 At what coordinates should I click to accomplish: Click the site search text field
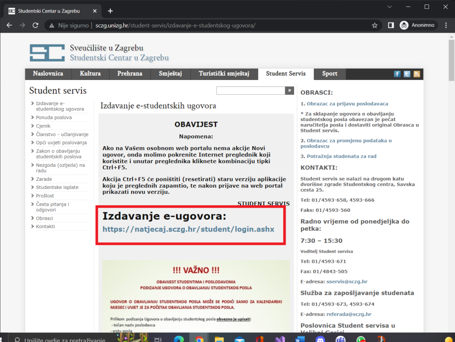tap(250, 91)
